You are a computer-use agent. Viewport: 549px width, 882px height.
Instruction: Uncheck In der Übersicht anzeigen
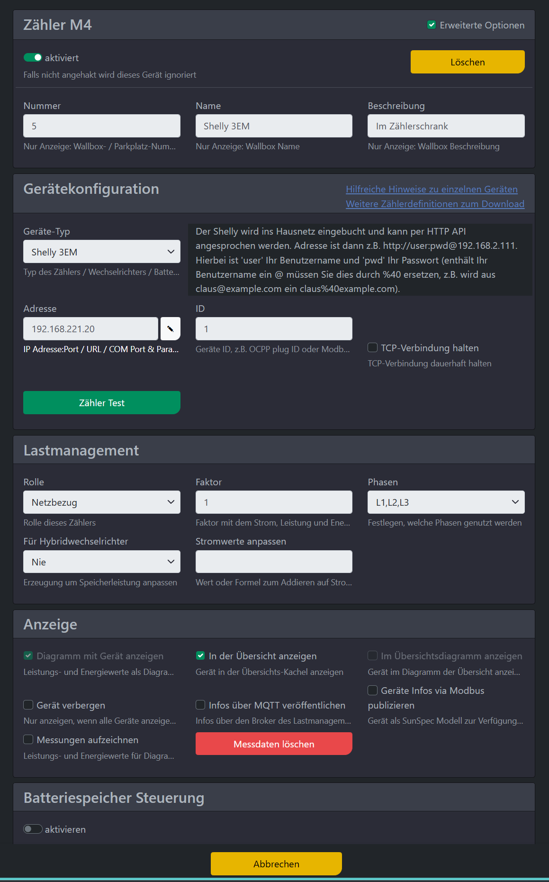(200, 655)
